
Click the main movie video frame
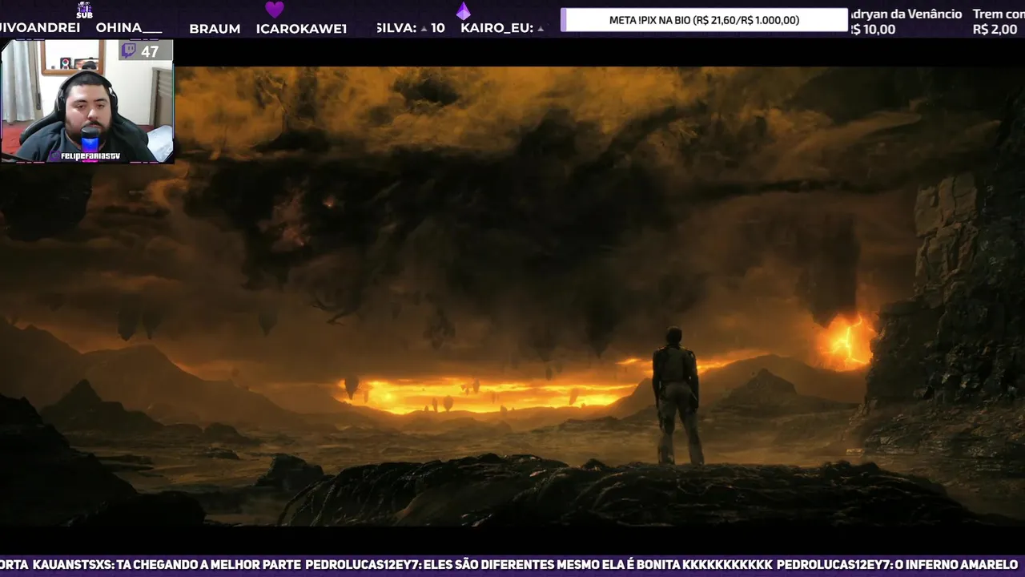tap(512, 297)
